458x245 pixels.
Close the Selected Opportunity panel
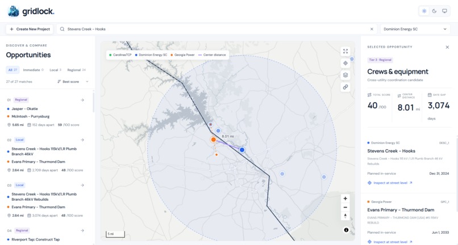(x=447, y=47)
